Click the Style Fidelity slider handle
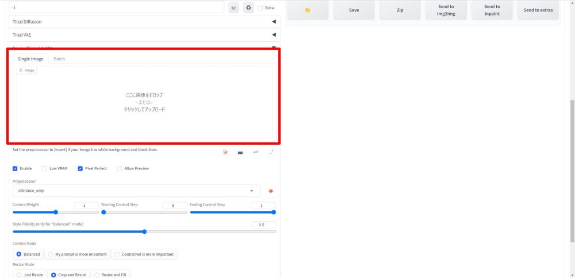The width and height of the screenshot is (575, 278). pyautogui.click(x=144, y=231)
